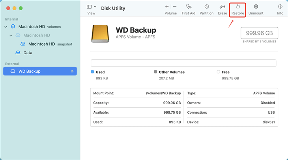Show Info for the selected disk
288x160 pixels.
280,9
